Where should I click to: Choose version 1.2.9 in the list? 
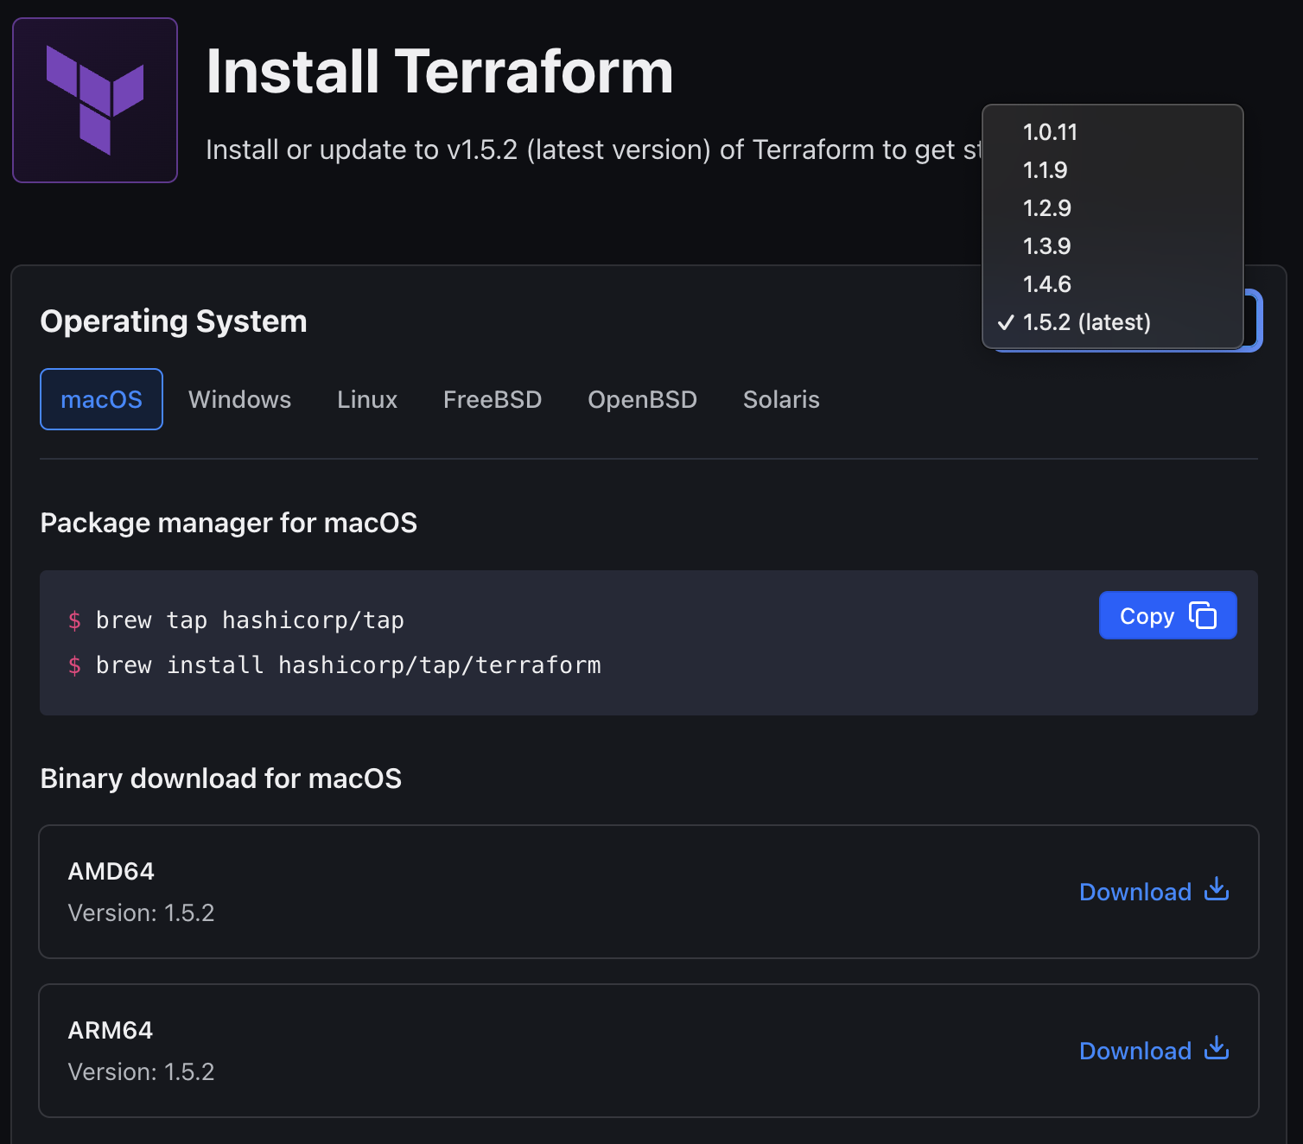1113,208
